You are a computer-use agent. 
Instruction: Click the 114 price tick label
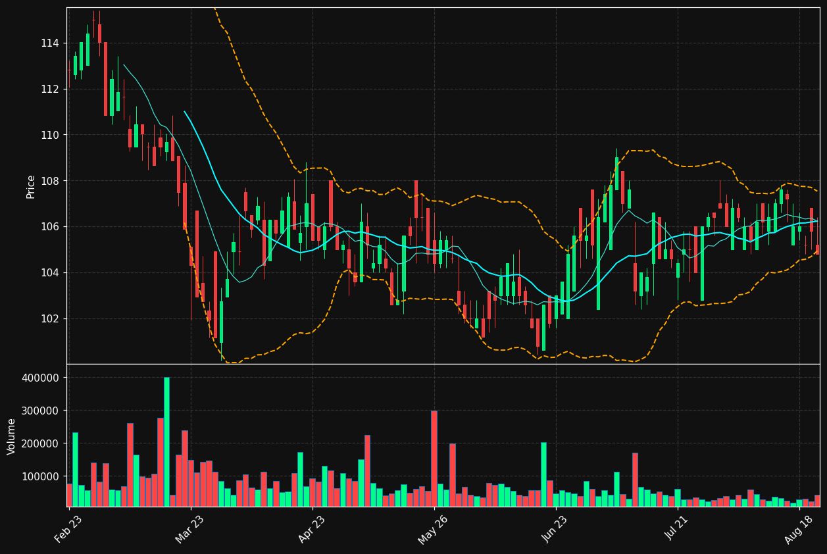(50, 43)
